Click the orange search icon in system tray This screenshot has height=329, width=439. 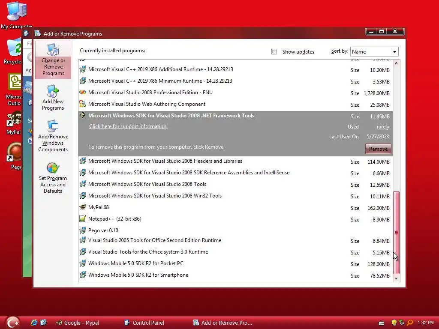[410, 323]
